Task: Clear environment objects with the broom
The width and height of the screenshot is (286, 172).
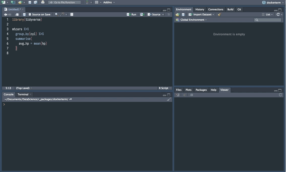Action: point(219,14)
